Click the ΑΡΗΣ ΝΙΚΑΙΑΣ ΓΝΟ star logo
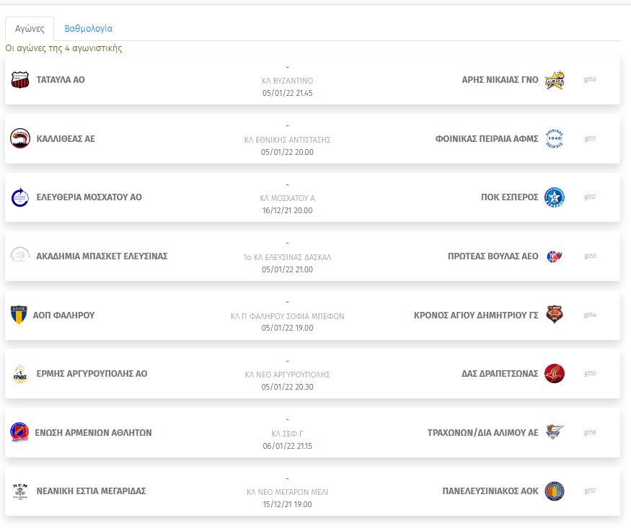631x528 pixels. (x=555, y=80)
